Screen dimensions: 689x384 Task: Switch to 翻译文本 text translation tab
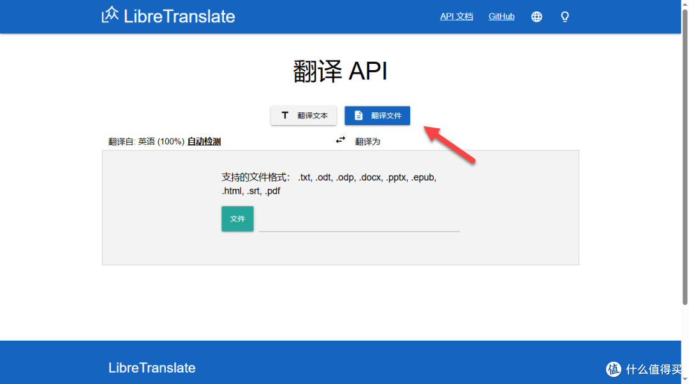[x=304, y=115]
